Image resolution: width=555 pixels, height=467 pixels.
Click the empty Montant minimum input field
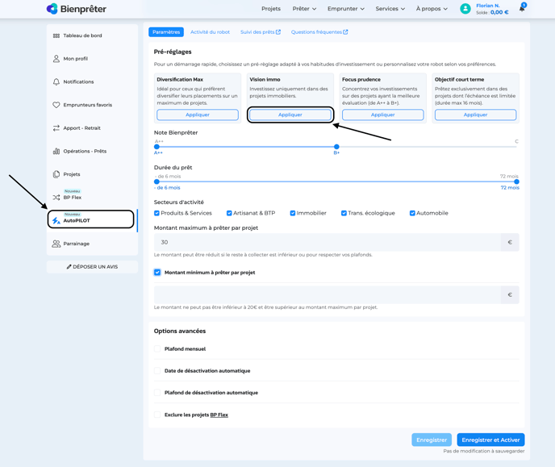tap(328, 294)
